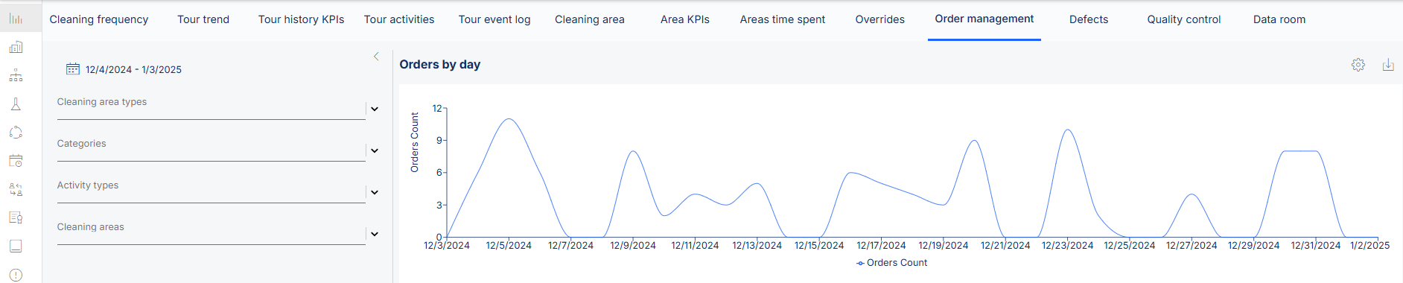Open the buildings sidebar icon
This screenshot has width=1403, height=283.
16,48
